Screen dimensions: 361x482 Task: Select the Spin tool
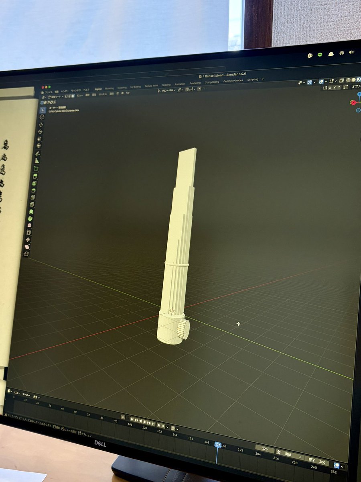pyautogui.click(x=30, y=218)
